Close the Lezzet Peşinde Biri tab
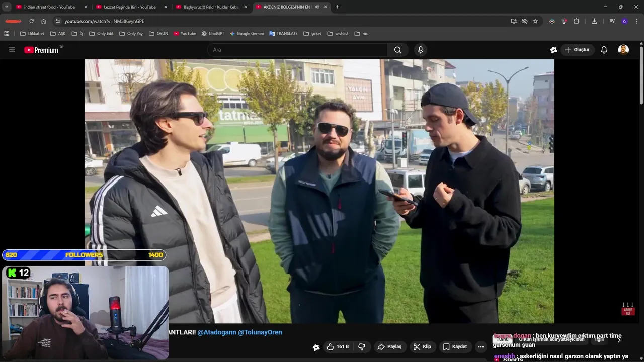This screenshot has width=644, height=362. tap(166, 7)
